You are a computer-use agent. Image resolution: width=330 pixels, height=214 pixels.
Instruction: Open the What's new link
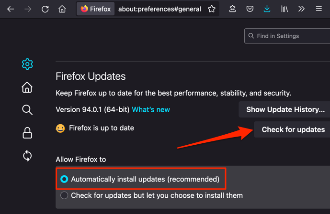[151, 109]
